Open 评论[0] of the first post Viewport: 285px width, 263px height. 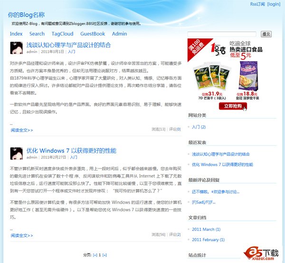(x=175, y=129)
